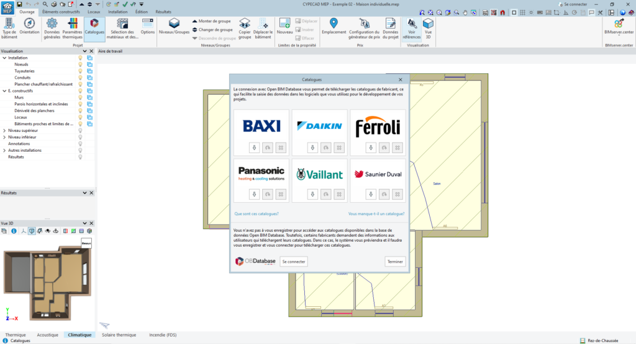Toggle Installation visibility bulb
This screenshot has height=344, width=636.
[x=80, y=58]
